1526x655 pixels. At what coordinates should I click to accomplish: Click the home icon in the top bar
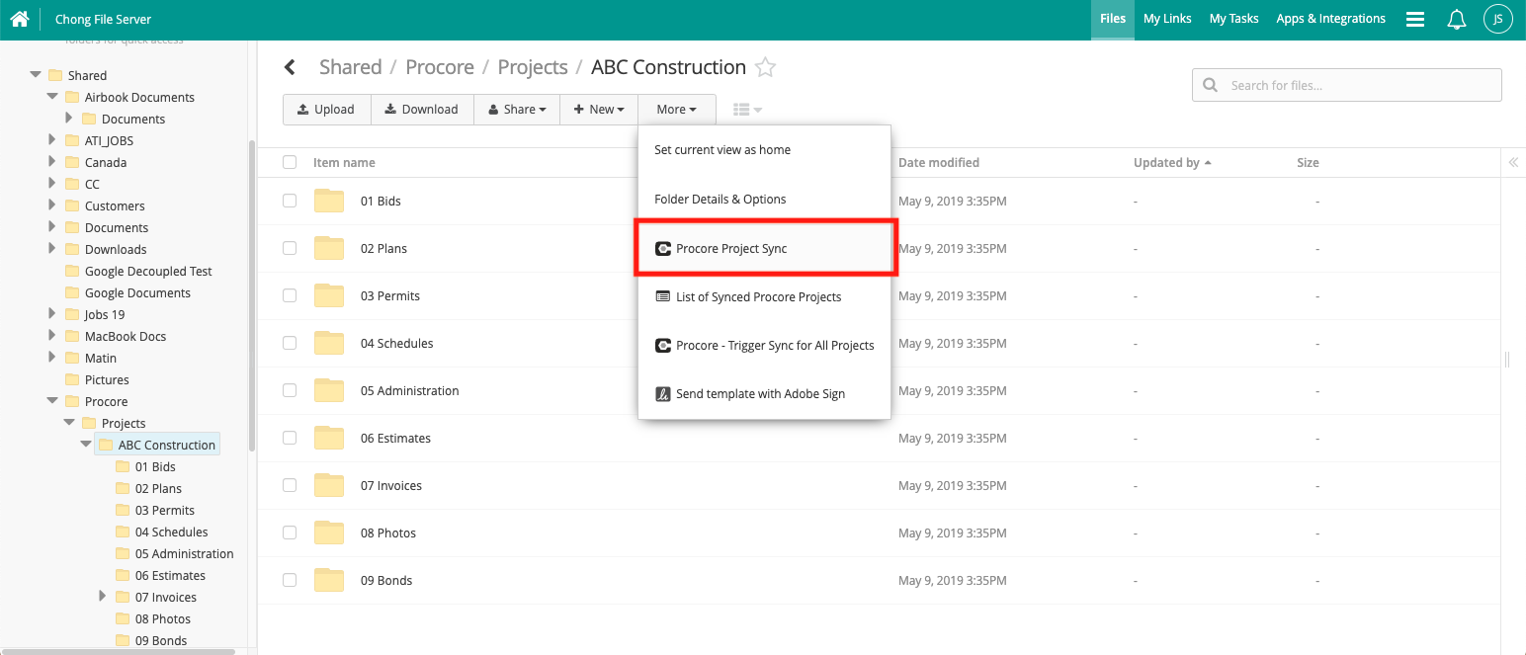19,19
